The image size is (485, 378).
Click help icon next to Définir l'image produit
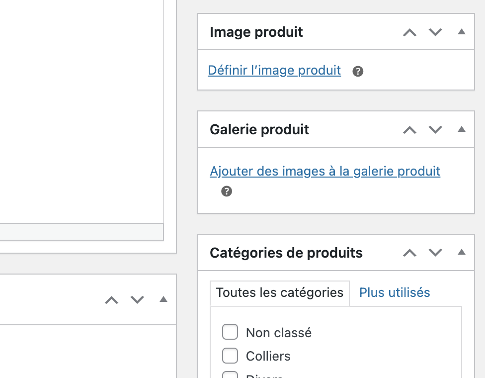pos(358,71)
